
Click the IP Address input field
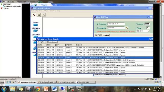116,24
